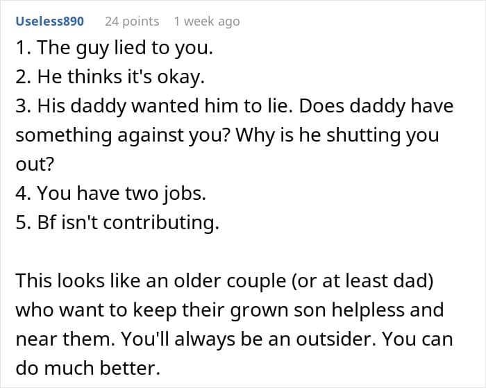Viewport: 486px width, 388px height.
Task: Click the 24 points score label
Action: 132,22
